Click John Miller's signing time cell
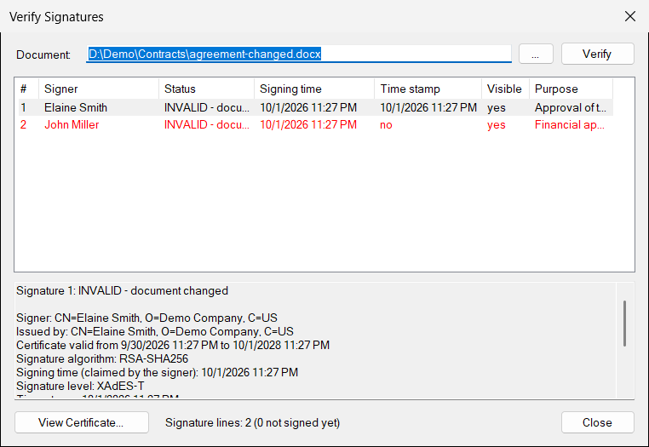The image size is (649, 447). point(308,124)
